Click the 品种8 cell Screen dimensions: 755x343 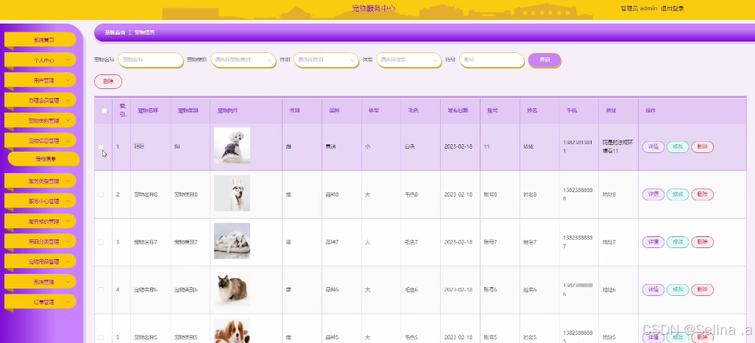pos(332,194)
